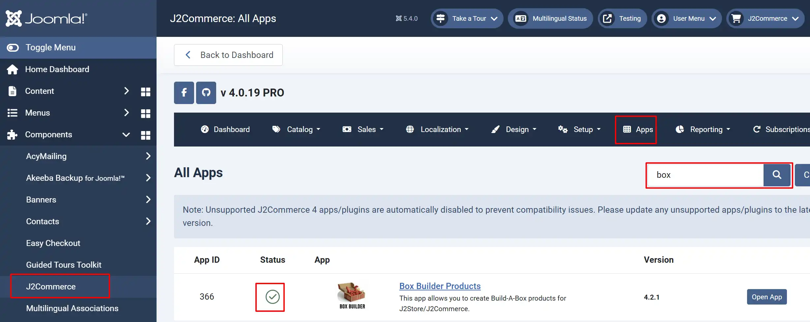
Task: Open Multilingual Status button
Action: [x=550, y=18]
